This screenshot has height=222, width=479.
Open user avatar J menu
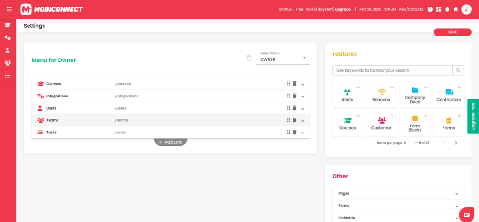pos(466,9)
